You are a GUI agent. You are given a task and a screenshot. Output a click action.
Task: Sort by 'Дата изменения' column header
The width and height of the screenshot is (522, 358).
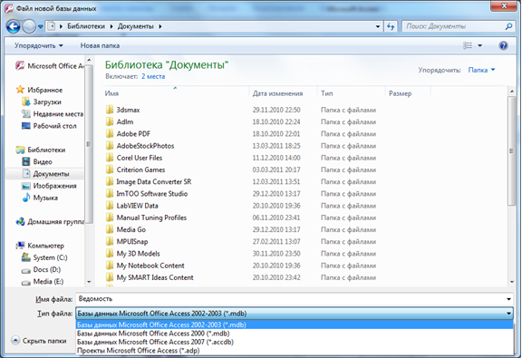pos(284,93)
